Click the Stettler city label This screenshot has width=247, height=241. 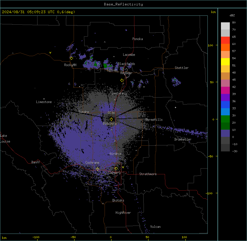(x=182, y=68)
